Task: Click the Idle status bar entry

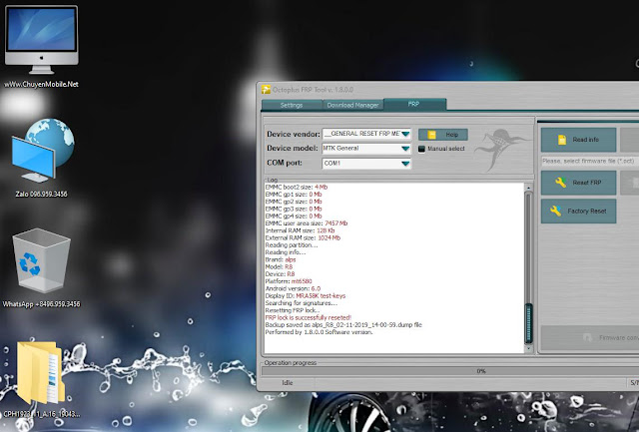Action: 288,383
